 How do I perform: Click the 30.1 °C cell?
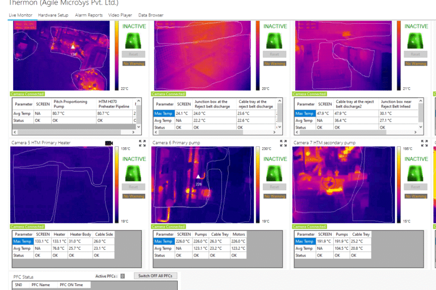pyautogui.click(x=399, y=113)
